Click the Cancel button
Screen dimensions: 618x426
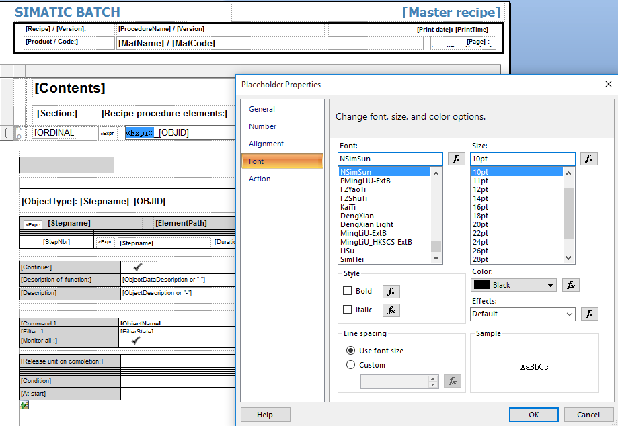click(588, 415)
